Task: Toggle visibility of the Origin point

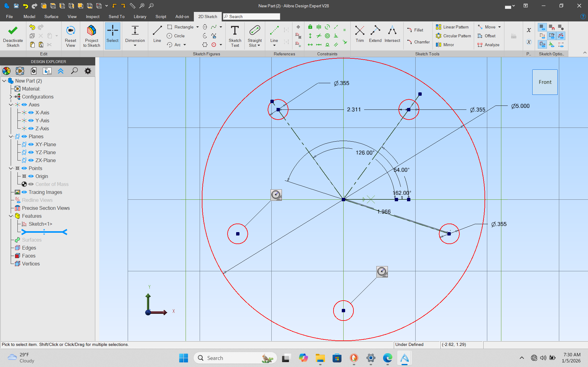Action: coord(31,176)
